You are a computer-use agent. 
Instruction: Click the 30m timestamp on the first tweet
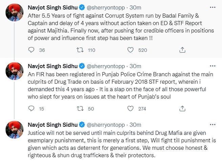(x=135, y=7)
